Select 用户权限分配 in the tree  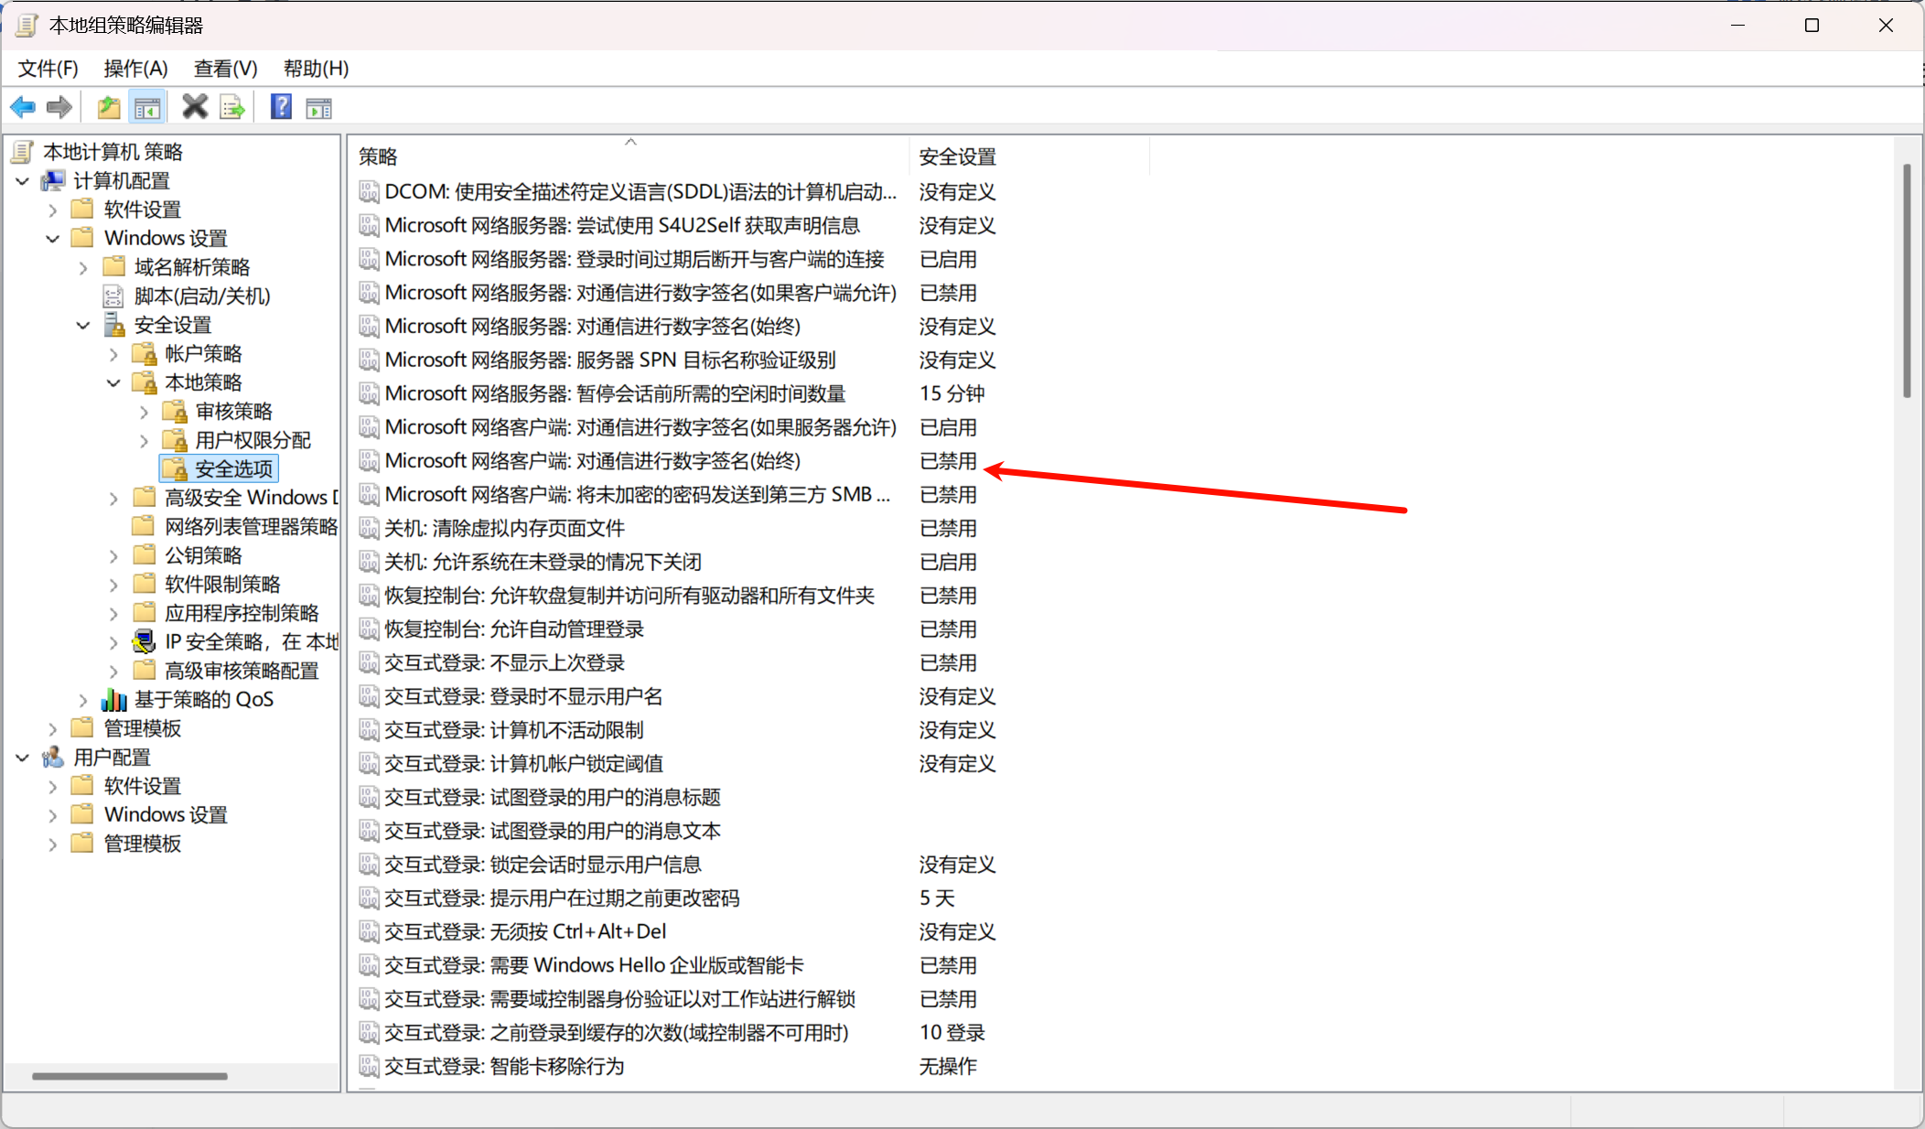point(253,441)
